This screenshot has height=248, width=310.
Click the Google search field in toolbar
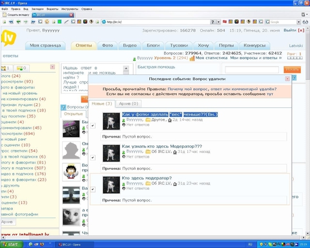[x=283, y=22]
